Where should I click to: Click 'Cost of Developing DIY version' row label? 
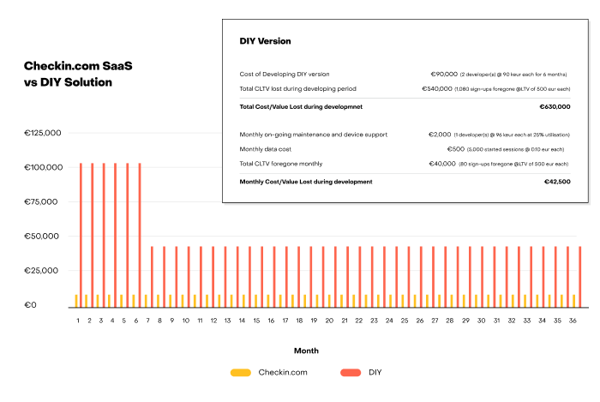(x=285, y=75)
